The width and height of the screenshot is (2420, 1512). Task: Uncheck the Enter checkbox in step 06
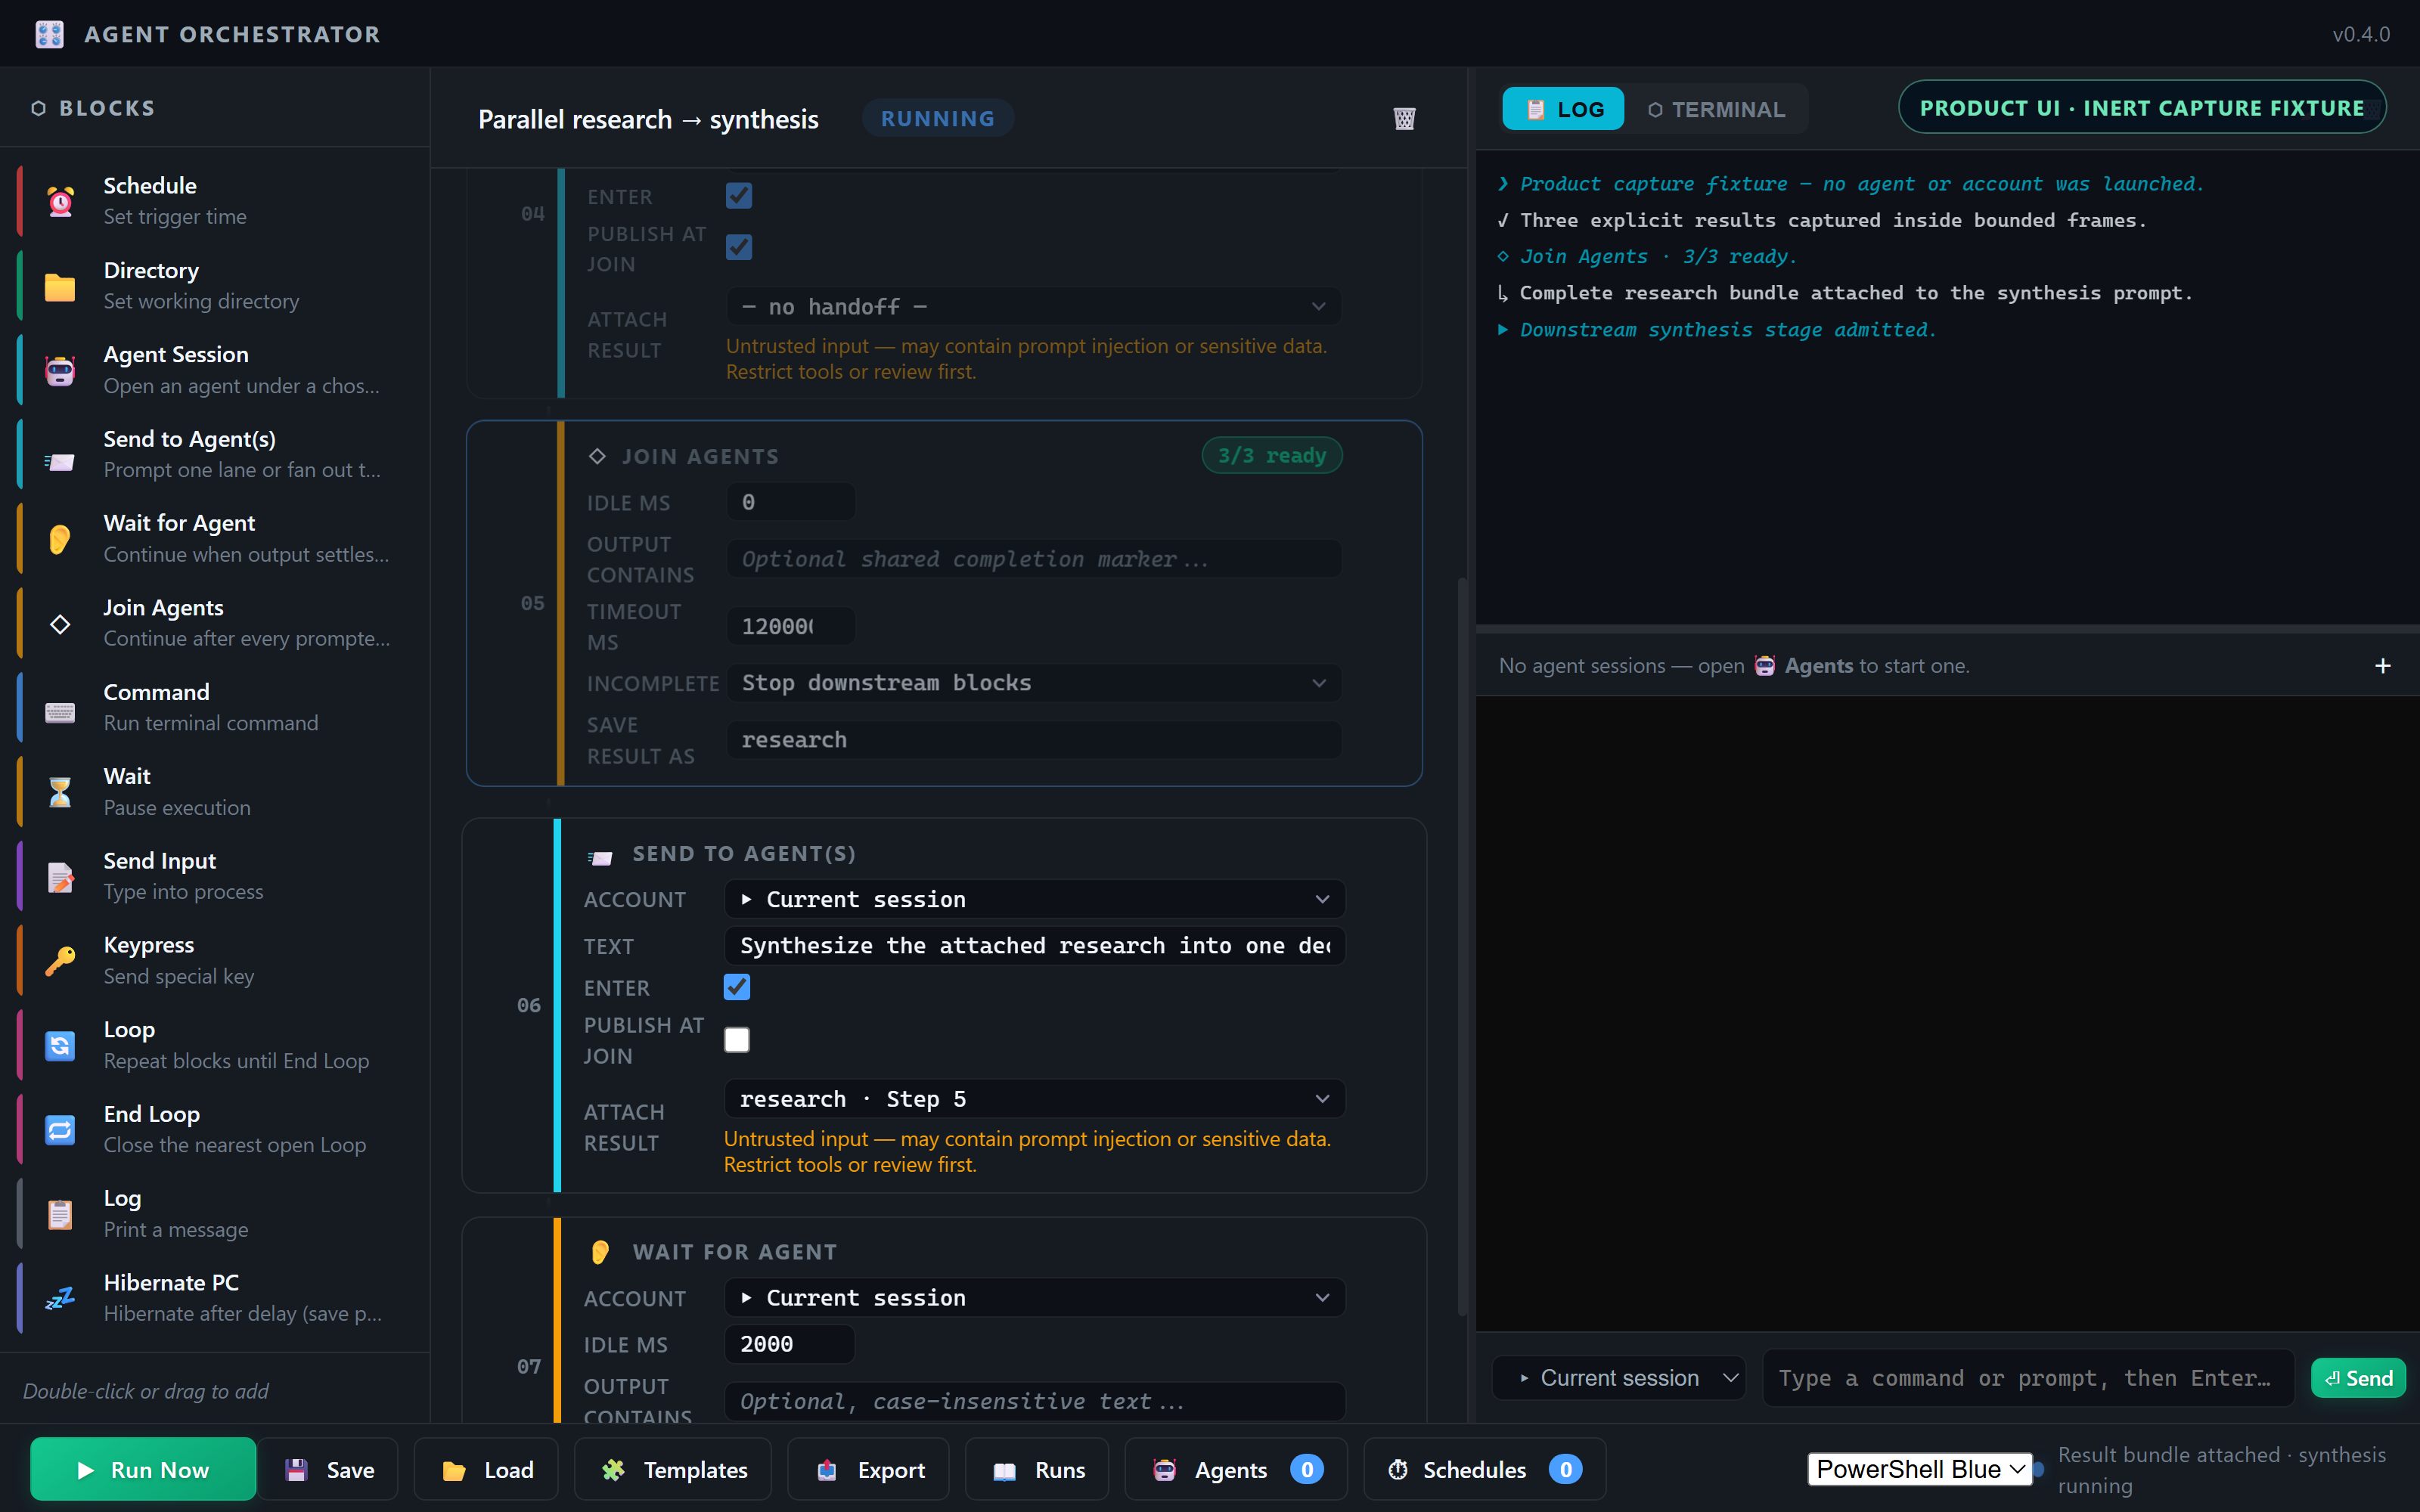pos(737,987)
